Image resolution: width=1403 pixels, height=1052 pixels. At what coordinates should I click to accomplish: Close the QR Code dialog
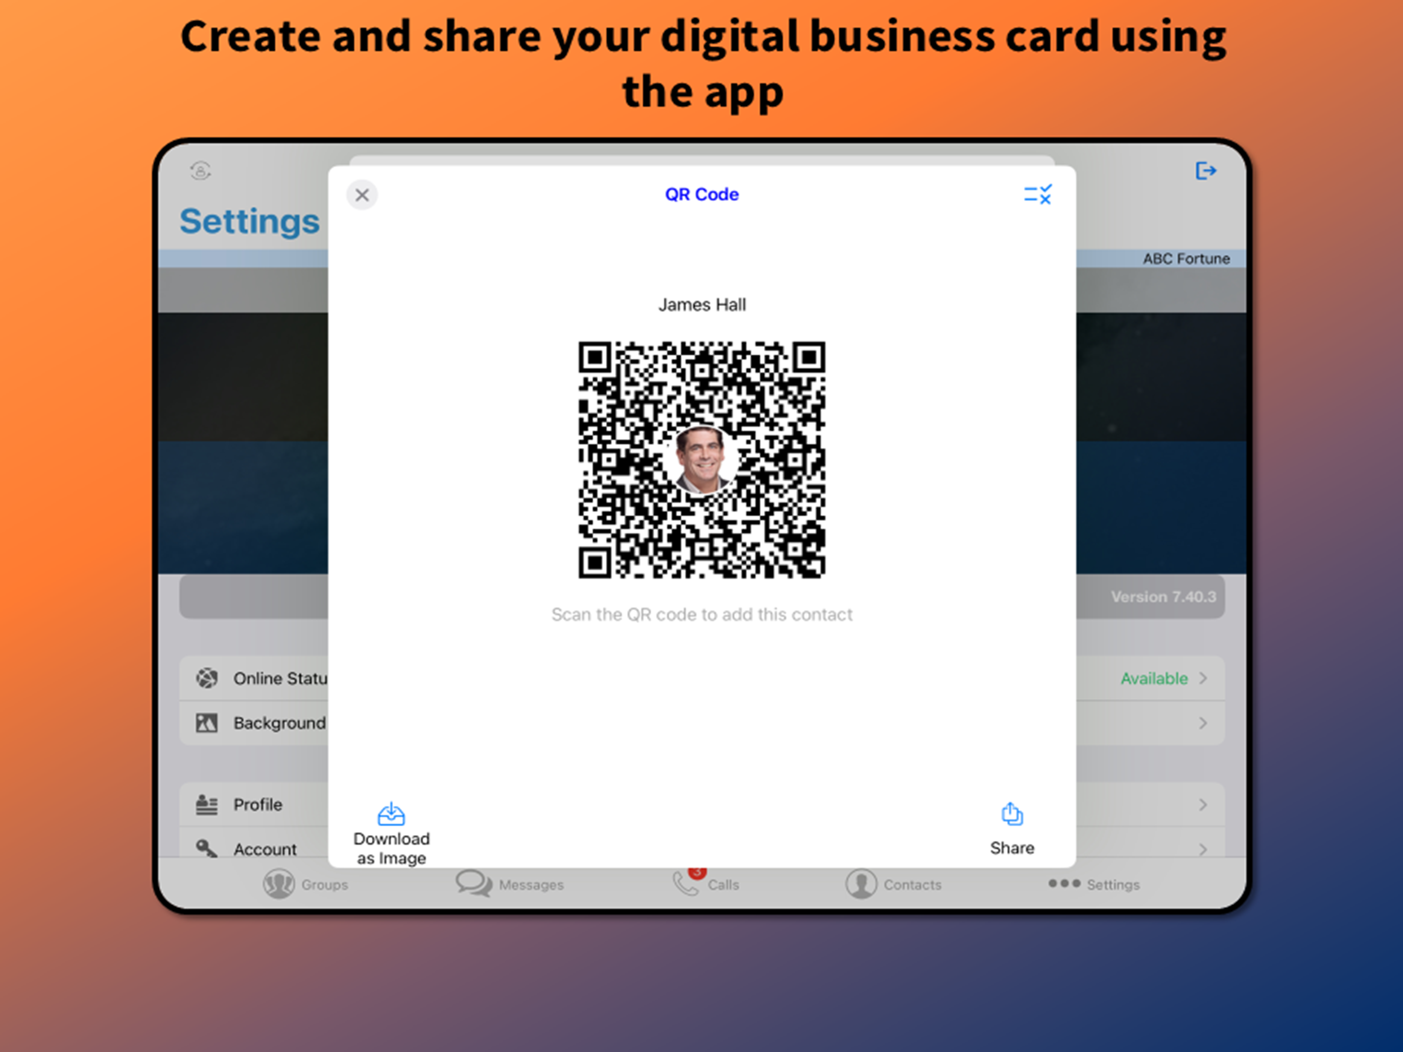[x=362, y=195]
